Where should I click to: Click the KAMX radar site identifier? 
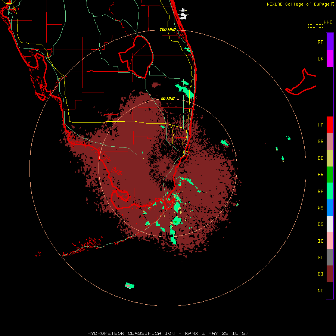[x=192, y=333]
